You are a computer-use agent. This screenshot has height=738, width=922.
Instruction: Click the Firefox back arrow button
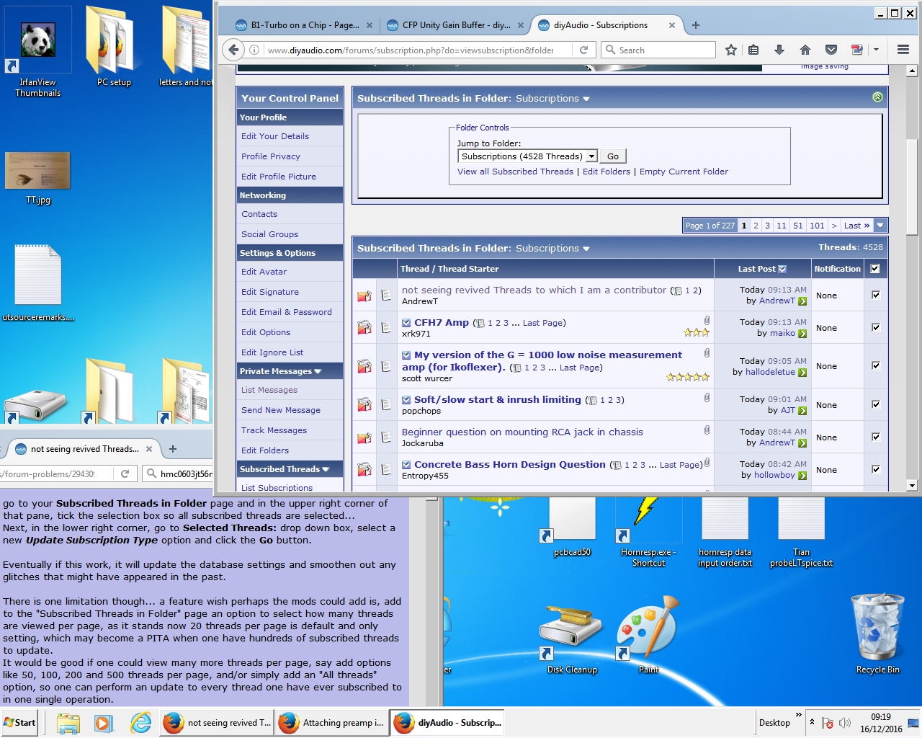tap(233, 50)
